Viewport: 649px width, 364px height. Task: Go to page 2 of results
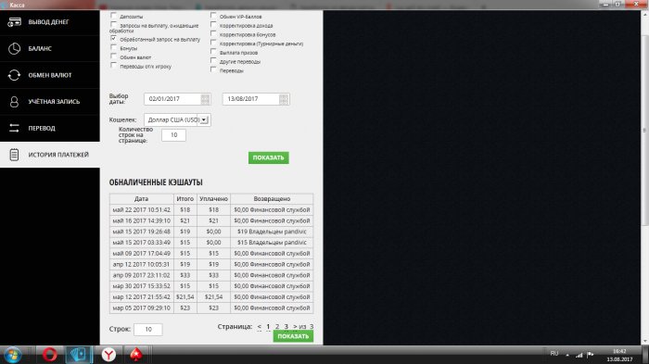[x=277, y=326]
